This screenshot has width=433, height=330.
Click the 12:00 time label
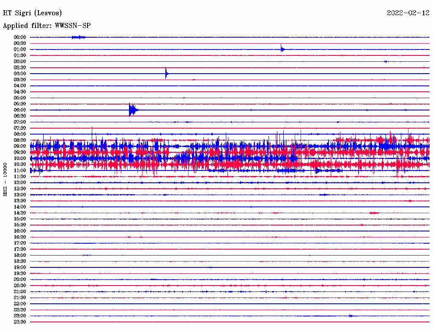point(20,183)
